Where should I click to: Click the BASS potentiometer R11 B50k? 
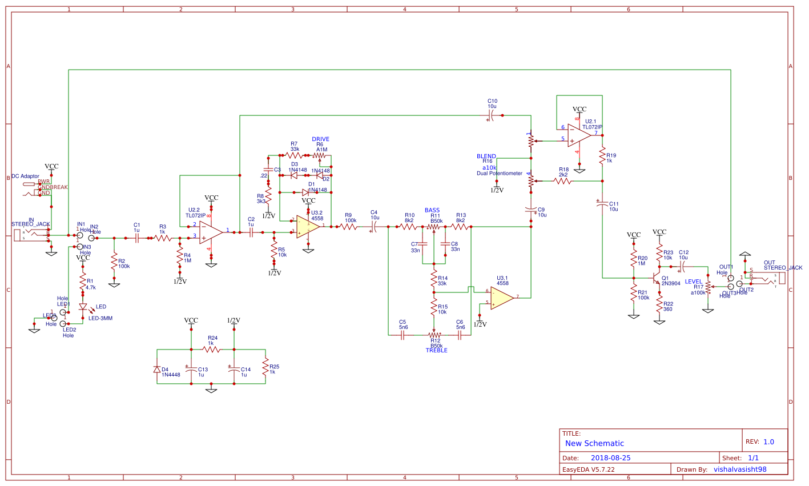coord(434,226)
